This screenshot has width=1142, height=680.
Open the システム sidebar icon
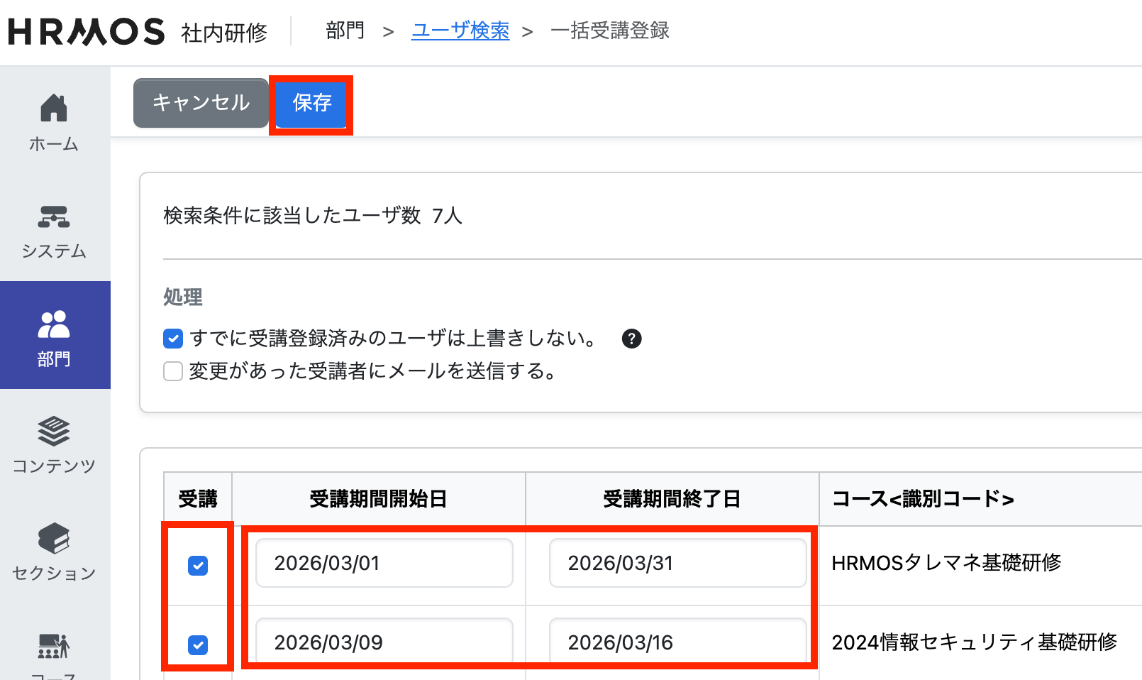54,216
